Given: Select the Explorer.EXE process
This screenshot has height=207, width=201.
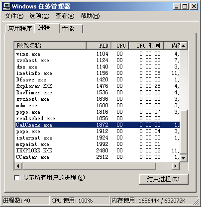Looking at the screenshot, I should click(98, 86).
